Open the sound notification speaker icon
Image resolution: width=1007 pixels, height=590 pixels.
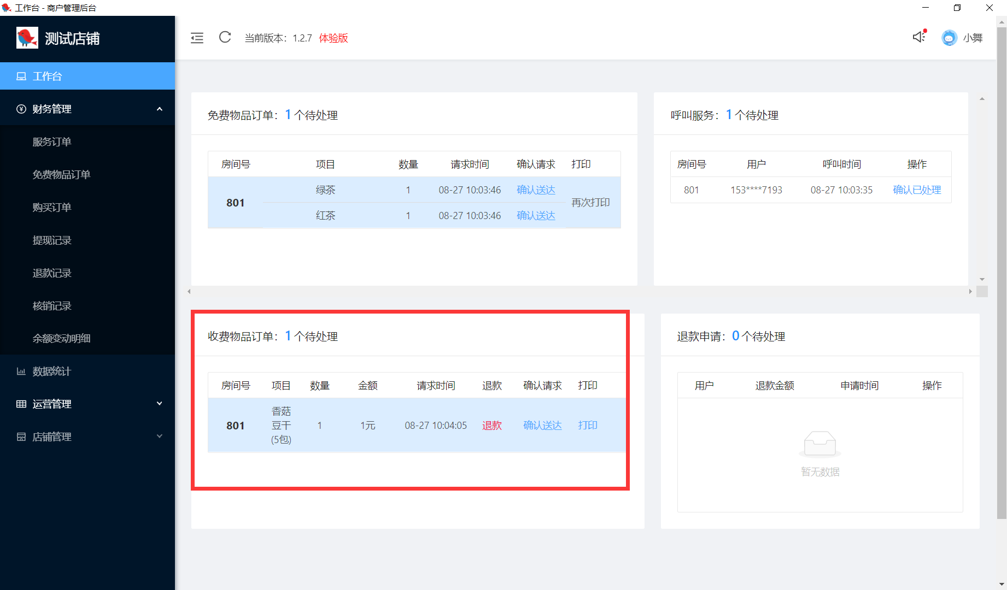click(919, 37)
